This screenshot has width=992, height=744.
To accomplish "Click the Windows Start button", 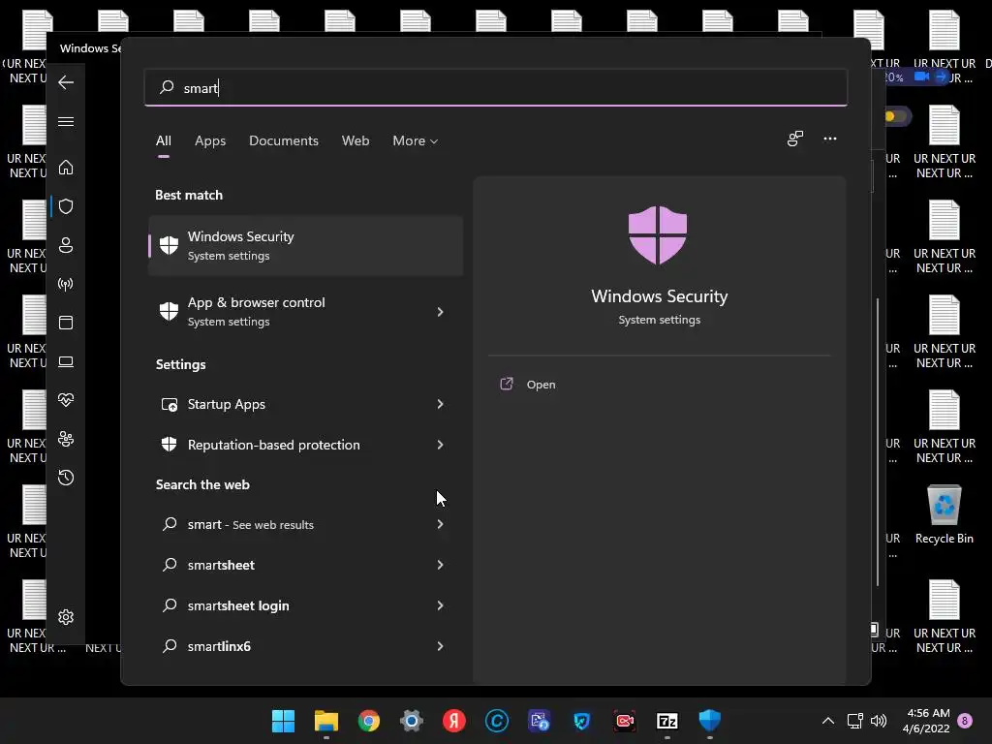I will pos(284,721).
